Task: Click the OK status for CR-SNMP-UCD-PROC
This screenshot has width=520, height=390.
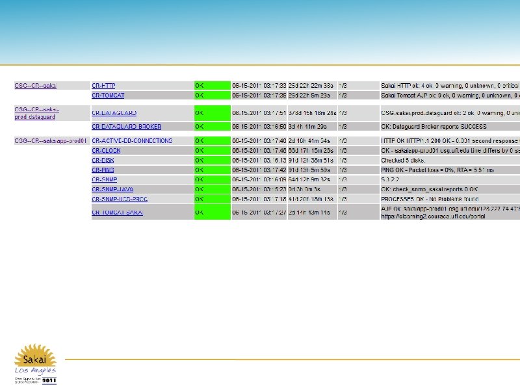Action: [213, 199]
